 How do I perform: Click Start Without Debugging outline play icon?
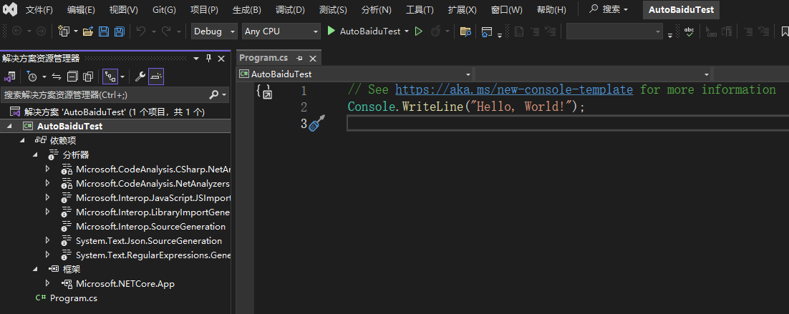(x=419, y=31)
